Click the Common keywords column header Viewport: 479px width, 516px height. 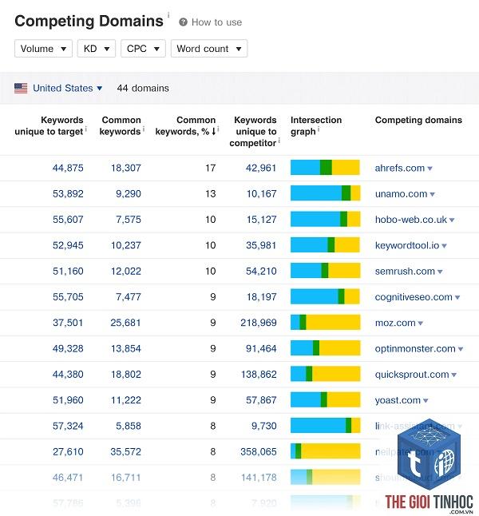[x=120, y=125]
